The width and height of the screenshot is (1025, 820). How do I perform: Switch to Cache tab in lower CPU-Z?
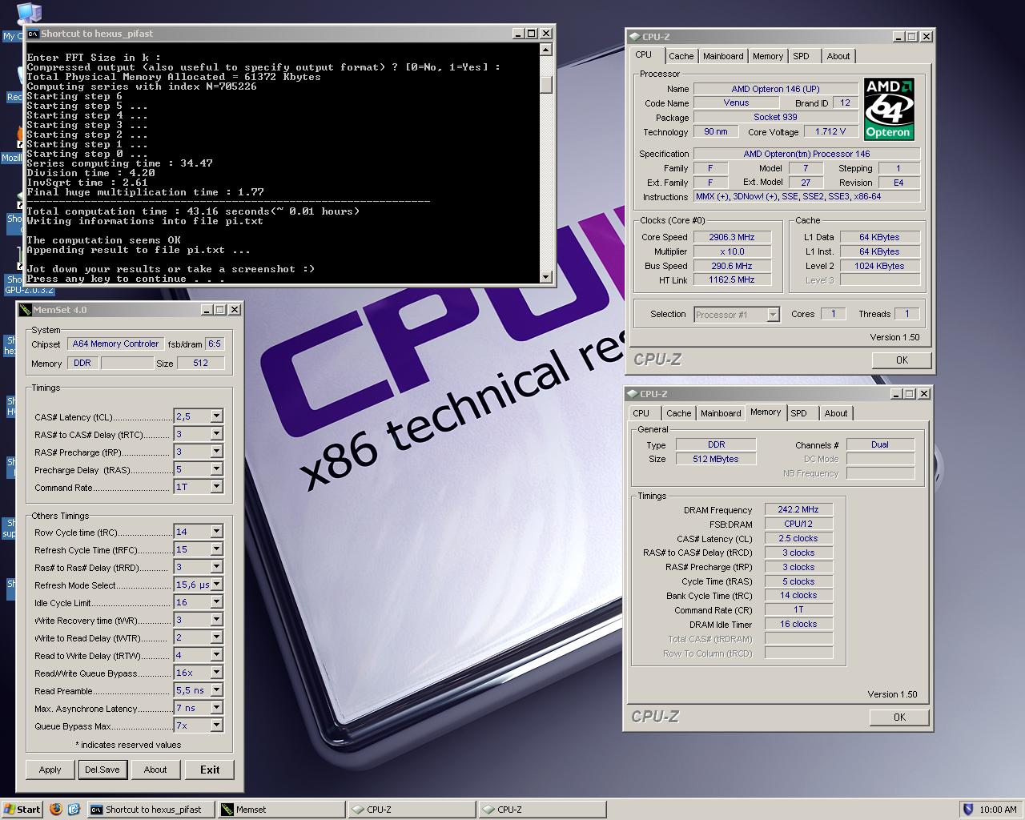tap(679, 413)
